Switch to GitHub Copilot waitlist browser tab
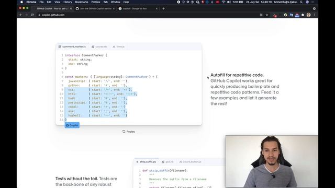Screen dimensions: 335x188 tap(95, 8)
